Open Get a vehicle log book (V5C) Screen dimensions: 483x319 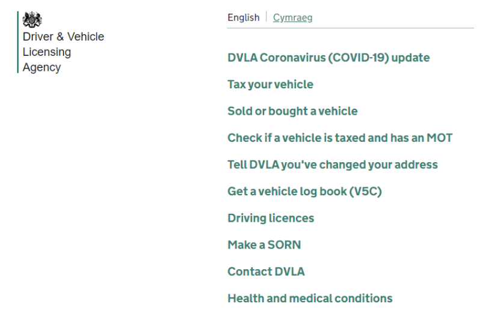(304, 191)
